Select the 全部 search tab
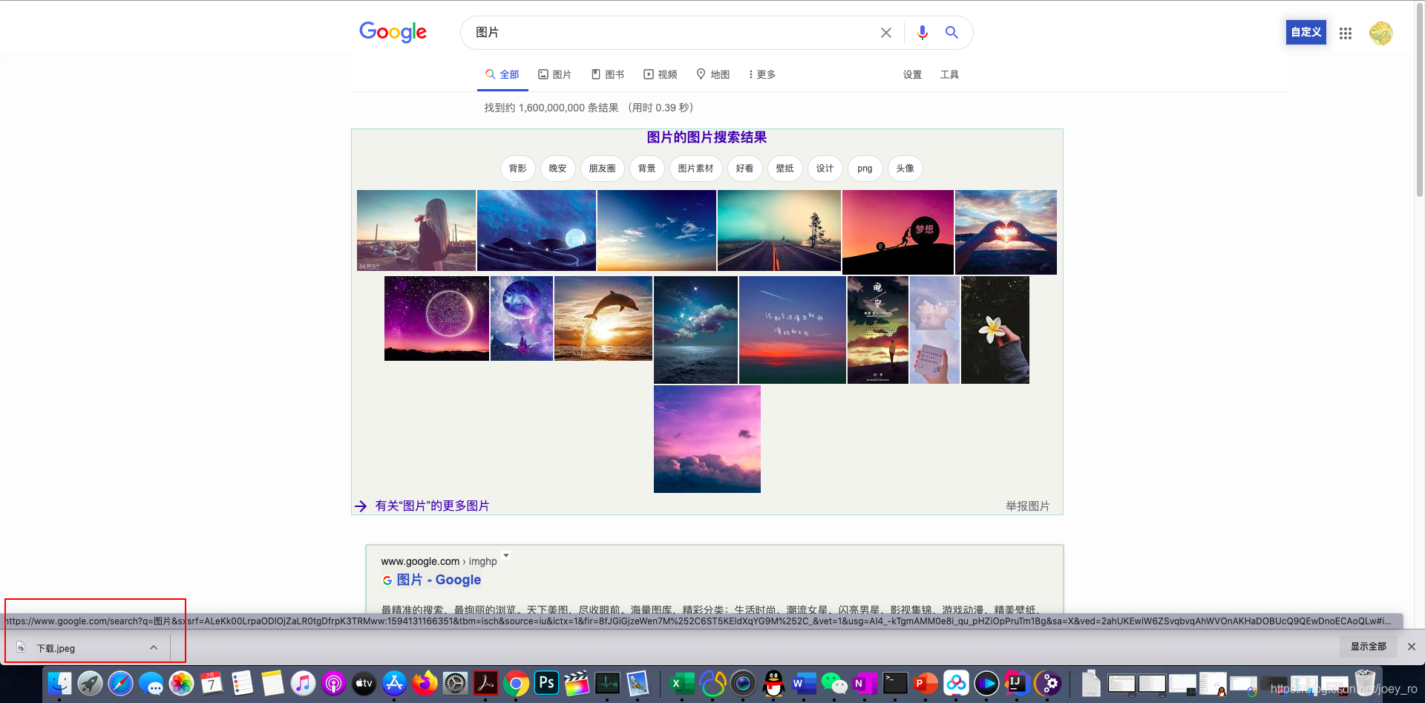1425x703 pixels. point(502,74)
